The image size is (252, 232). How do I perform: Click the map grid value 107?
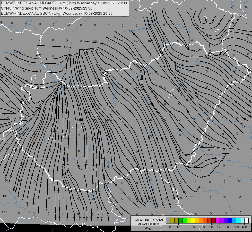tap(95, 41)
